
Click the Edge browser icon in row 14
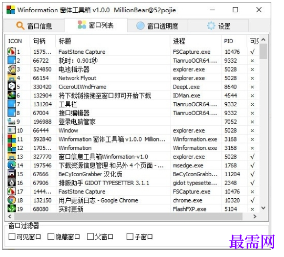(12, 165)
